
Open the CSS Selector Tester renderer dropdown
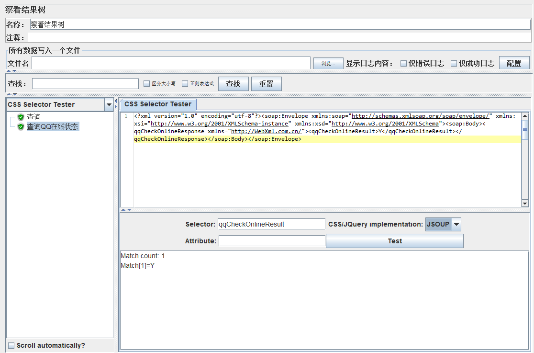[x=109, y=105]
